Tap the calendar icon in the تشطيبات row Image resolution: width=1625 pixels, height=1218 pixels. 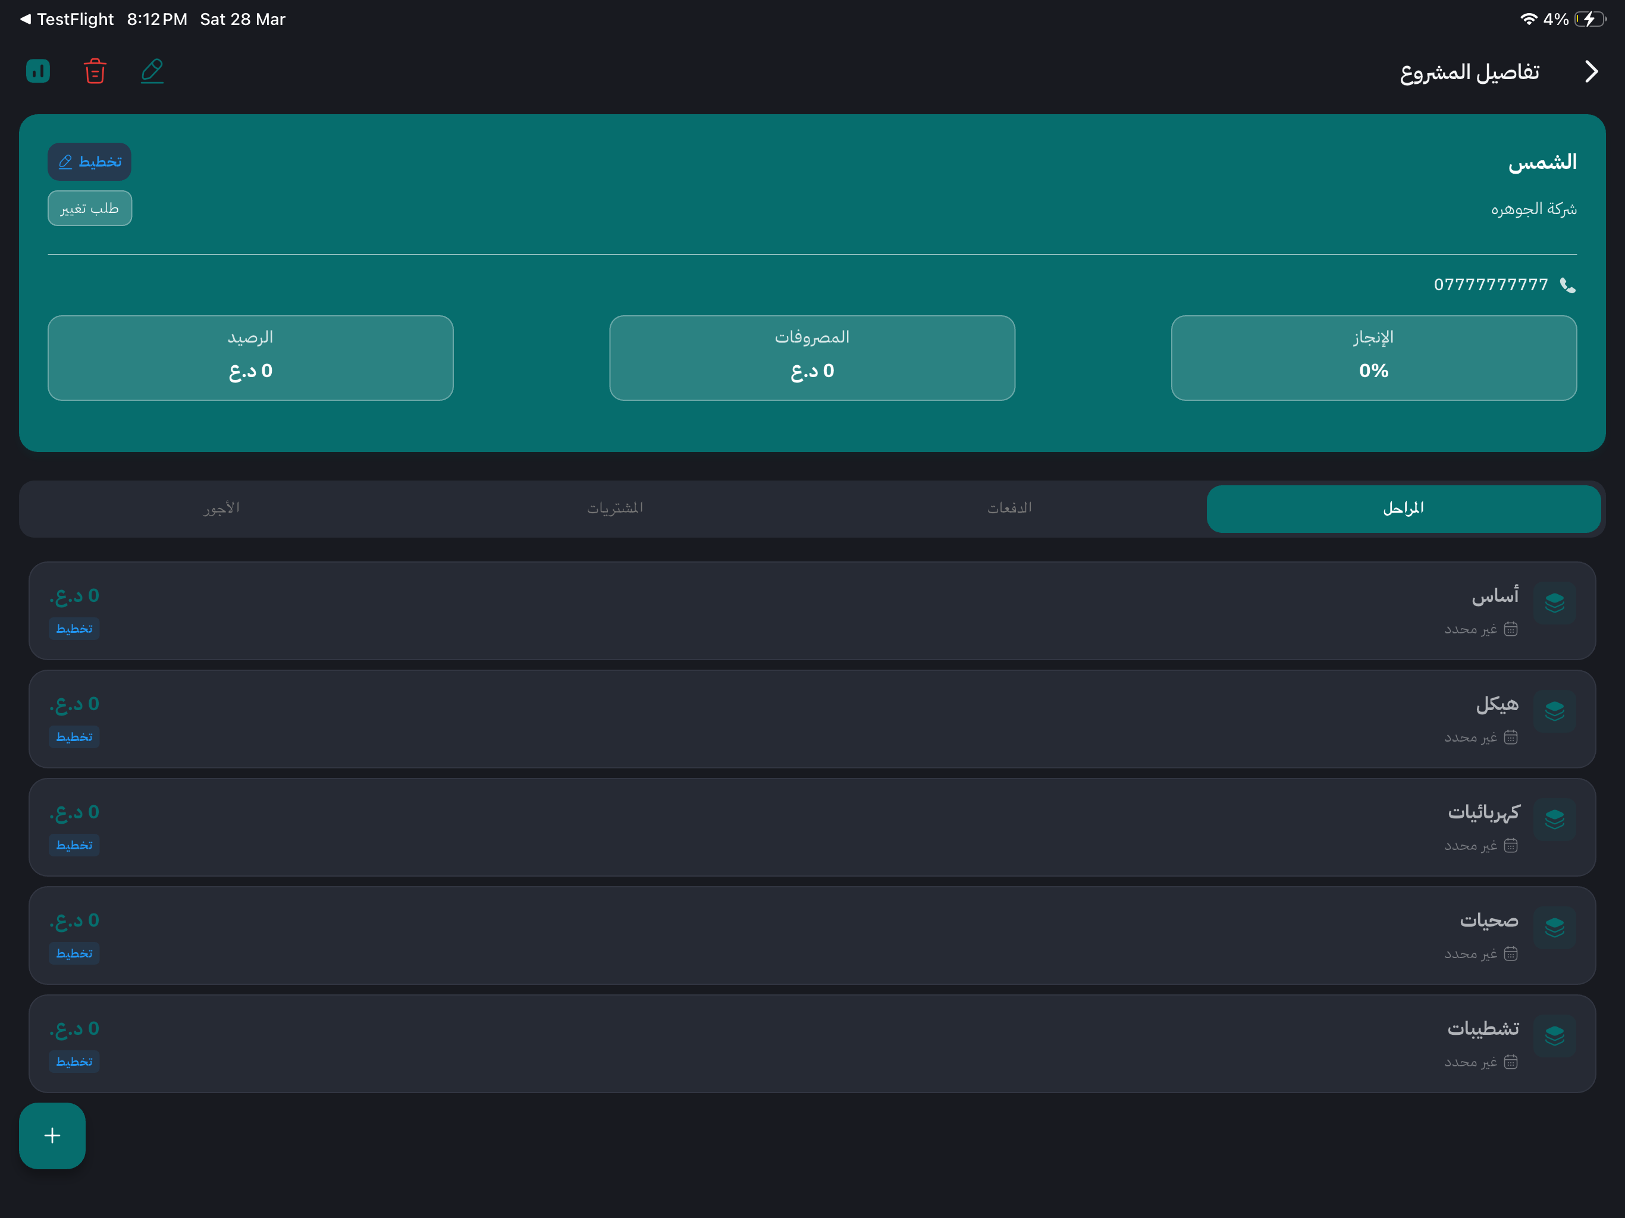pyautogui.click(x=1510, y=1062)
